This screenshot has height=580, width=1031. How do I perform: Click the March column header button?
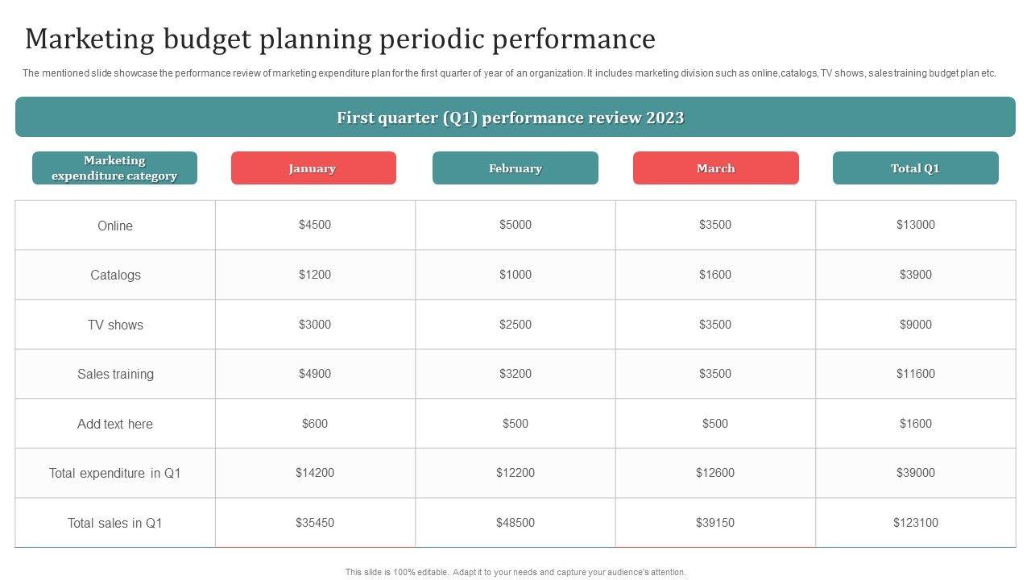(715, 168)
